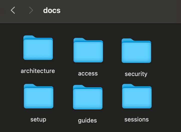Click the "access" folder name label
181x132 pixels.
[88, 73]
